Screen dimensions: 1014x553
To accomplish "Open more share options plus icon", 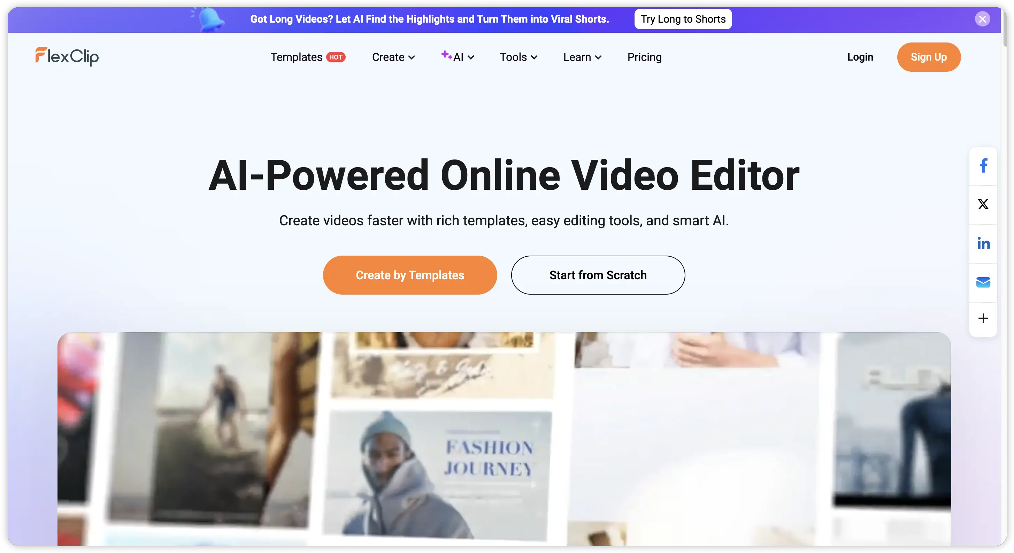I will 983,318.
